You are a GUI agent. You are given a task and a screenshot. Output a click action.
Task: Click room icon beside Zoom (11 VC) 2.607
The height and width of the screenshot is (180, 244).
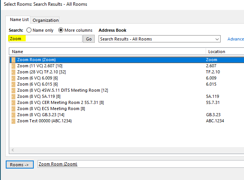tap(13, 66)
